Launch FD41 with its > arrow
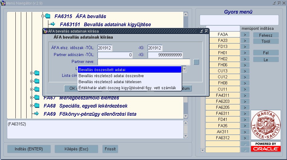 245,120
